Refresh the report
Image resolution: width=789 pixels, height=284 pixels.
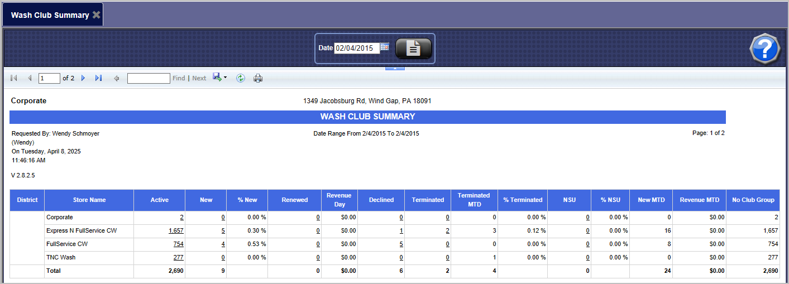(241, 78)
